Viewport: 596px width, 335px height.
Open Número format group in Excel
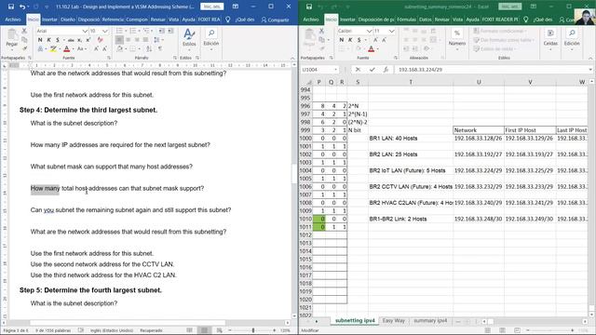[457, 38]
